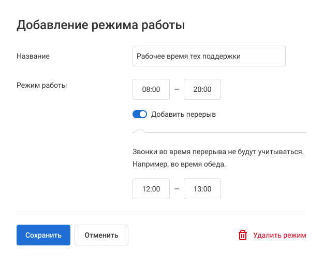
Task: Click the "Название" text input field
Action: (x=209, y=56)
